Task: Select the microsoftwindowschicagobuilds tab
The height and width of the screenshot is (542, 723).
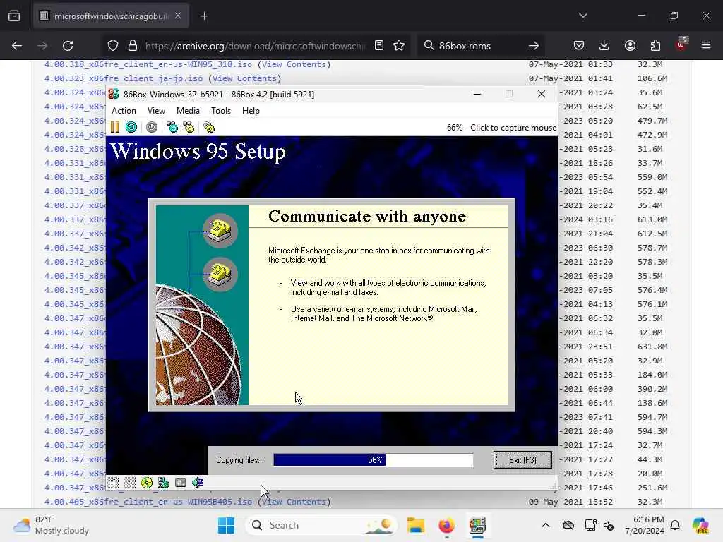Action: (x=111, y=16)
